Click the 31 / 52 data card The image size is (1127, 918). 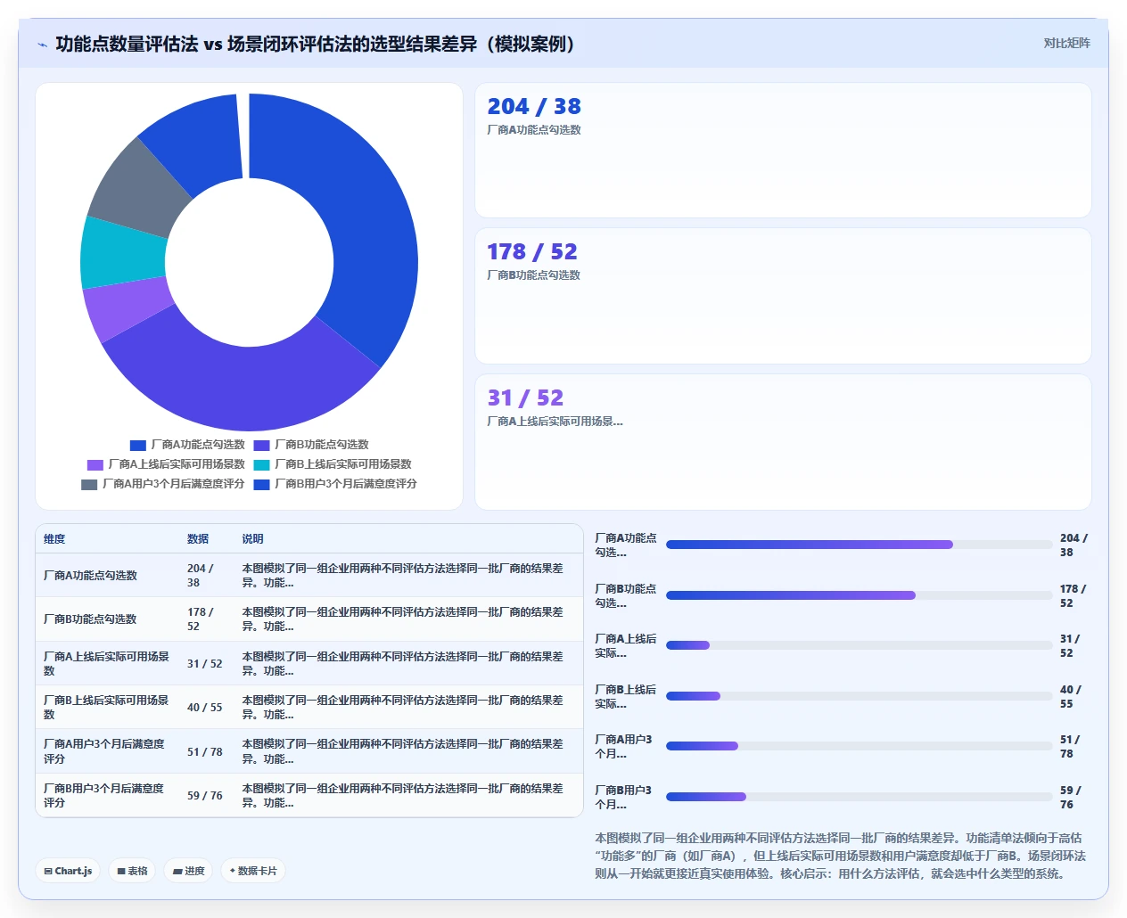point(783,442)
